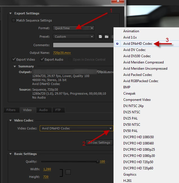179x183 pixels.
Task: Click the Save Preset floppy disk icon
Action: point(100,37)
